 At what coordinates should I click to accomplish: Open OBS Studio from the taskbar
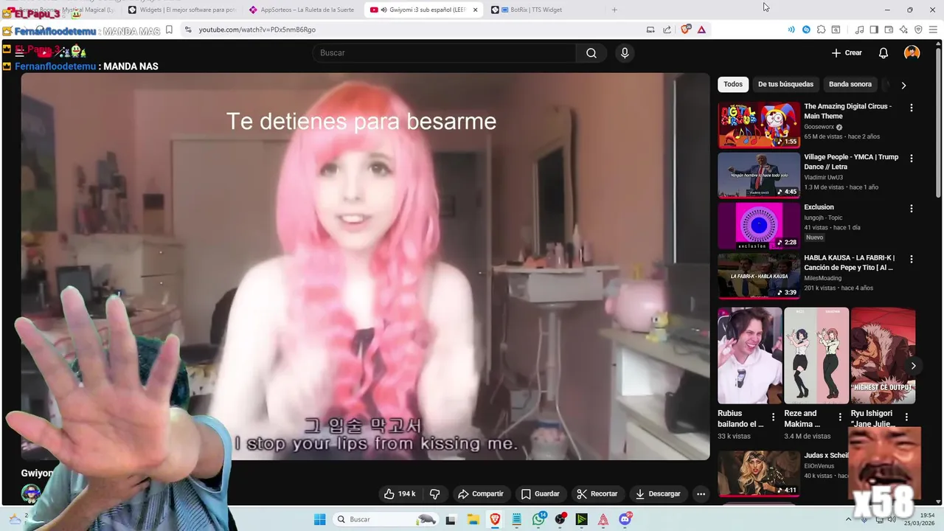tap(560, 519)
